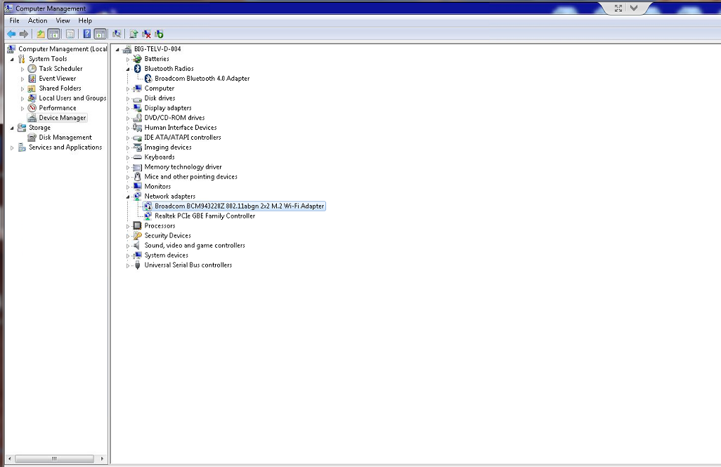The image size is (721, 467).
Task: Expand Task Scheduler in the left tree
Action: [22, 69]
